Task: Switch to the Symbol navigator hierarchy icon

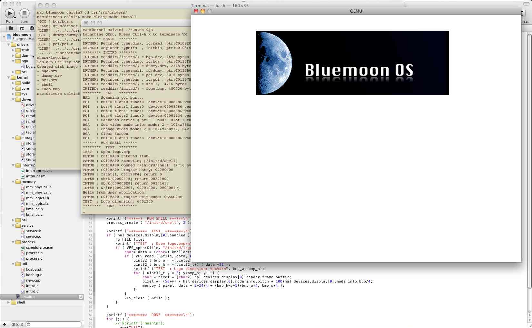Action: [22, 28]
